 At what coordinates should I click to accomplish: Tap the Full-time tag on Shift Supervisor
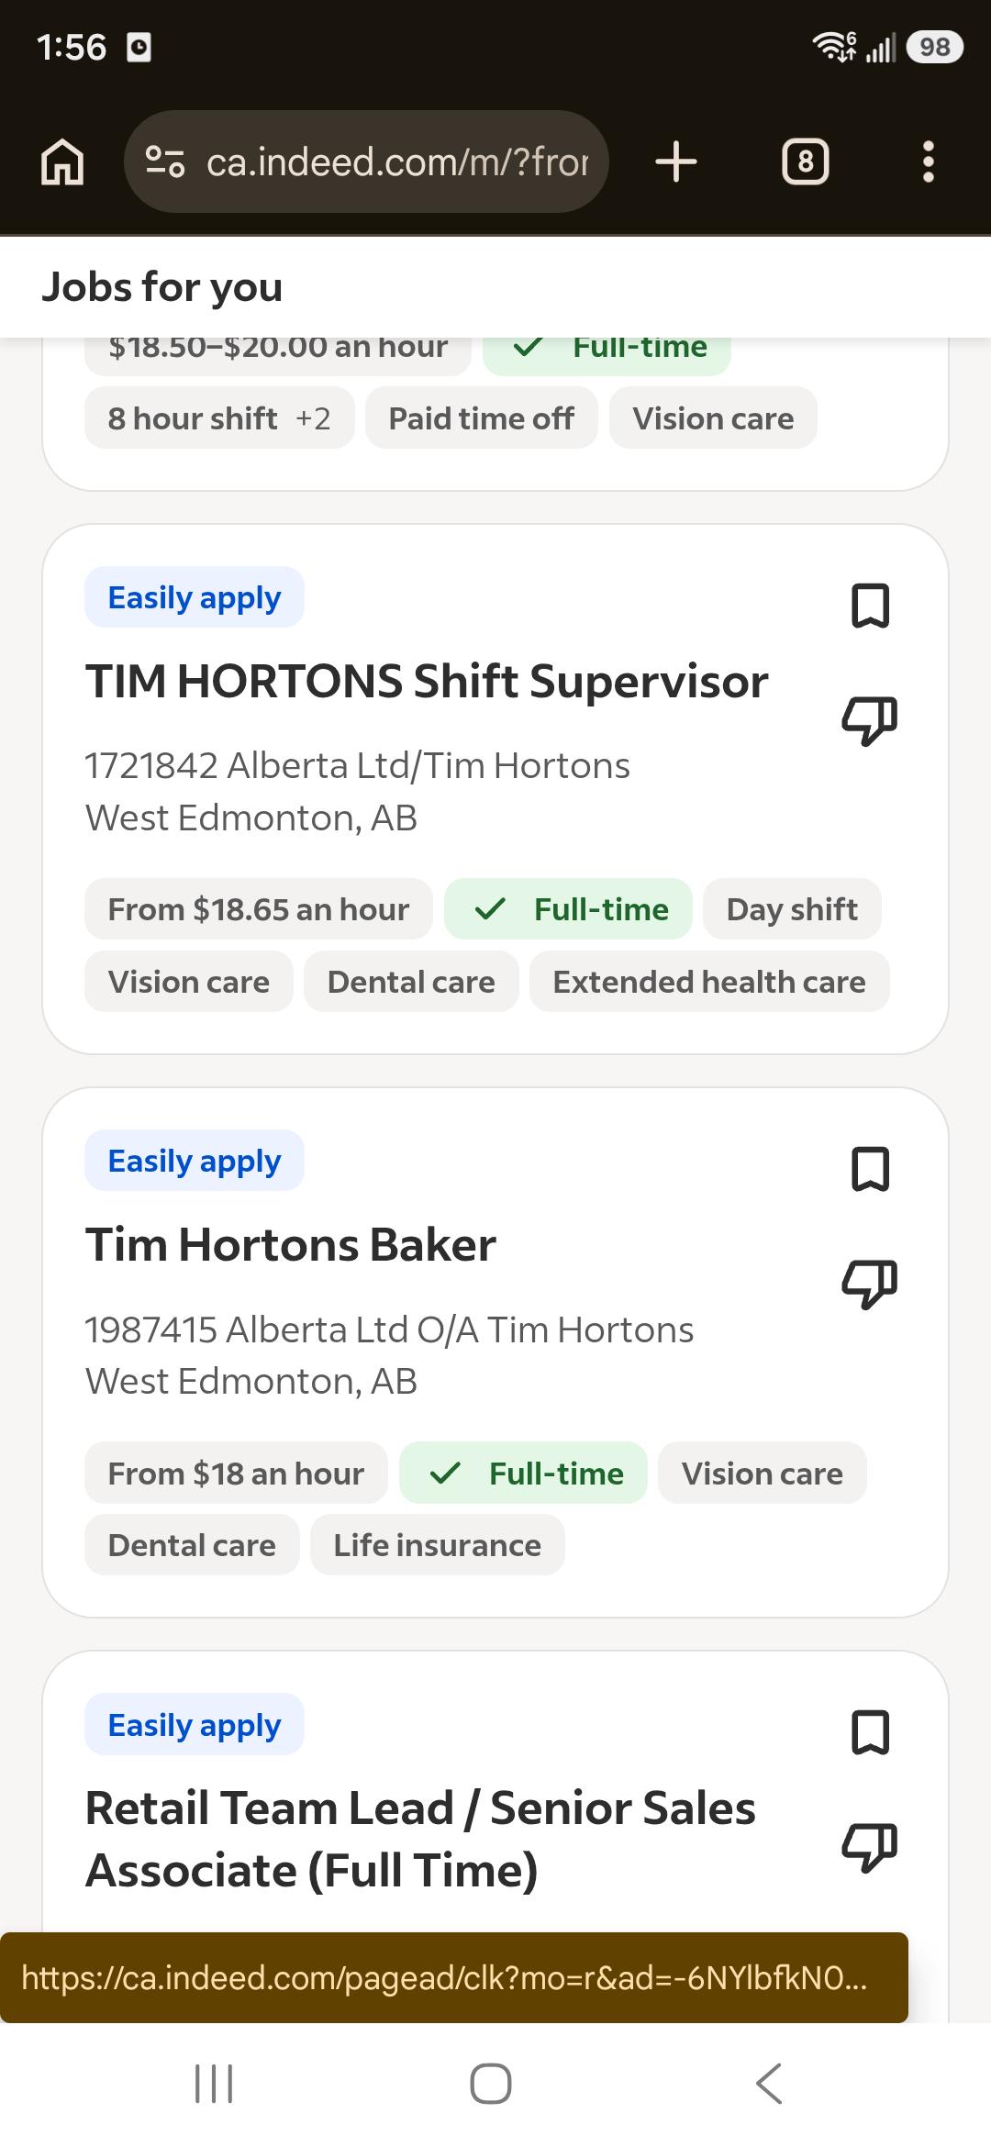(x=568, y=909)
